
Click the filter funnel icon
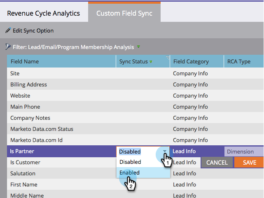click(x=8, y=47)
